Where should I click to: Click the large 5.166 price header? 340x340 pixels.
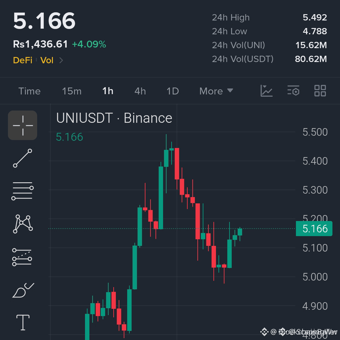[x=44, y=21]
